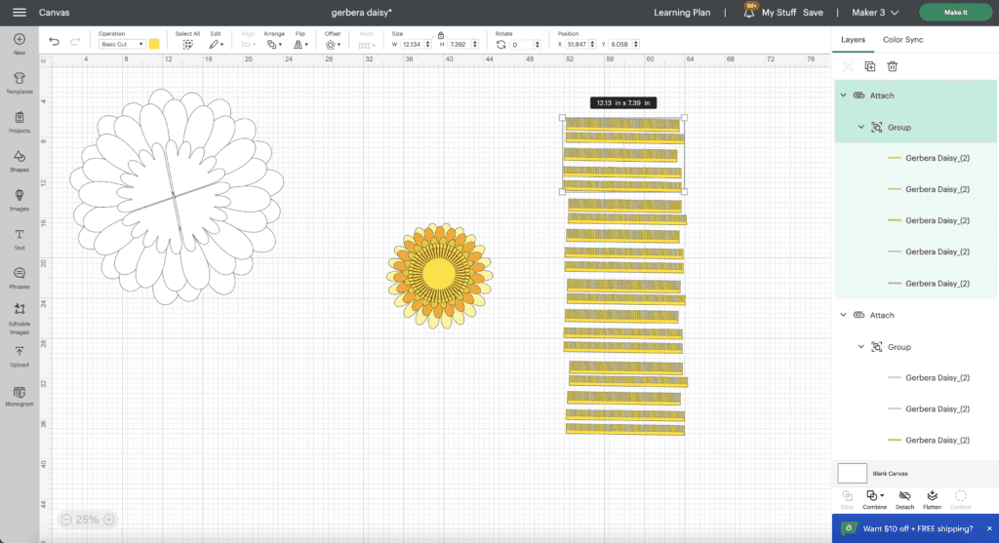Click the Upload tool
This screenshot has height=543, width=999.
[x=20, y=357]
